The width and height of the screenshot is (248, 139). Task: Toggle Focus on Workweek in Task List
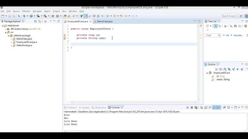tap(226, 26)
